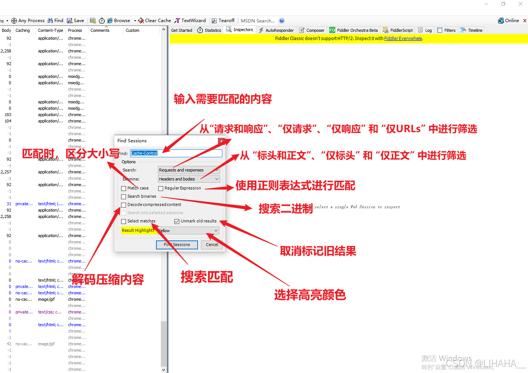
Task: Select the text/css private session row
Action: tap(81, 312)
